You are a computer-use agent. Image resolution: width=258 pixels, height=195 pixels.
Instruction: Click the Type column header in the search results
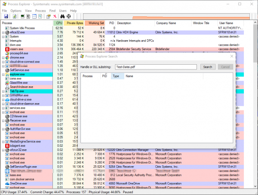pyautogui.click(x=117, y=76)
